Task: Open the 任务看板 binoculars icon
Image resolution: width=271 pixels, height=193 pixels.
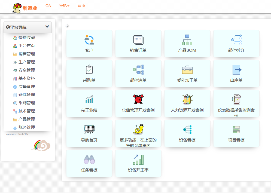Action: (89, 160)
